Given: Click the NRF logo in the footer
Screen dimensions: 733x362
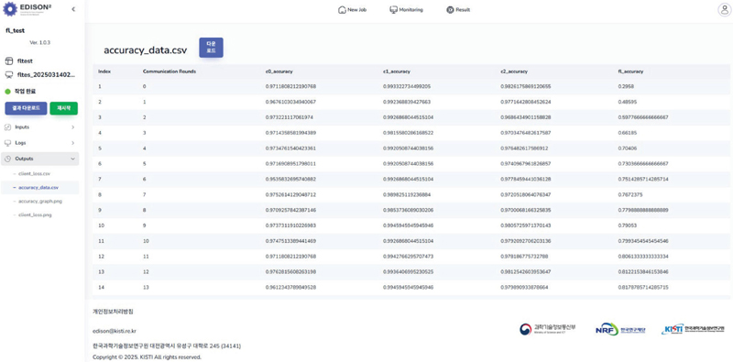Looking at the screenshot, I should [620, 329].
